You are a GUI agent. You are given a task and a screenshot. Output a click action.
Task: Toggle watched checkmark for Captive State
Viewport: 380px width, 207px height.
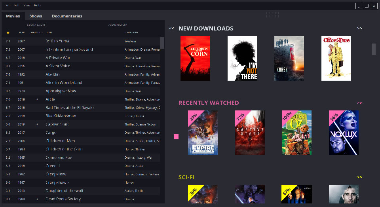pos(37,124)
